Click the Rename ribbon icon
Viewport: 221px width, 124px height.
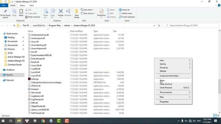click(x=68, y=11)
